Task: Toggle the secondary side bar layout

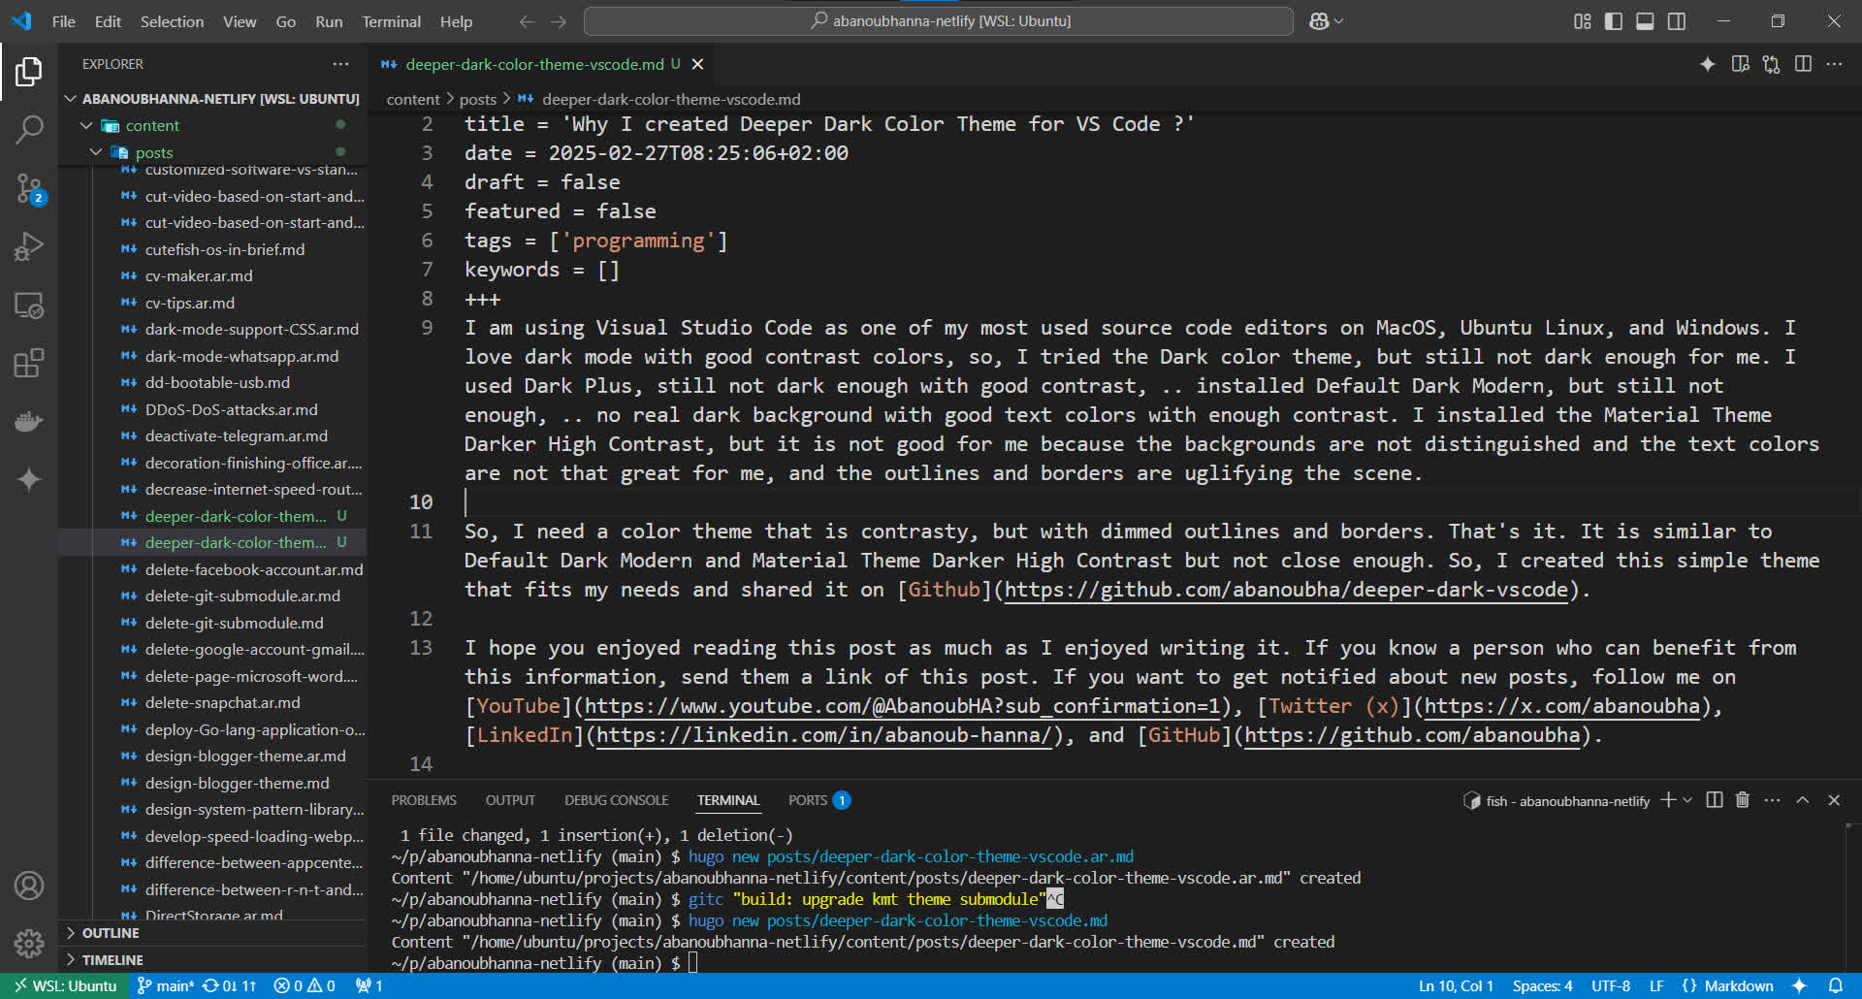Action: click(1676, 21)
